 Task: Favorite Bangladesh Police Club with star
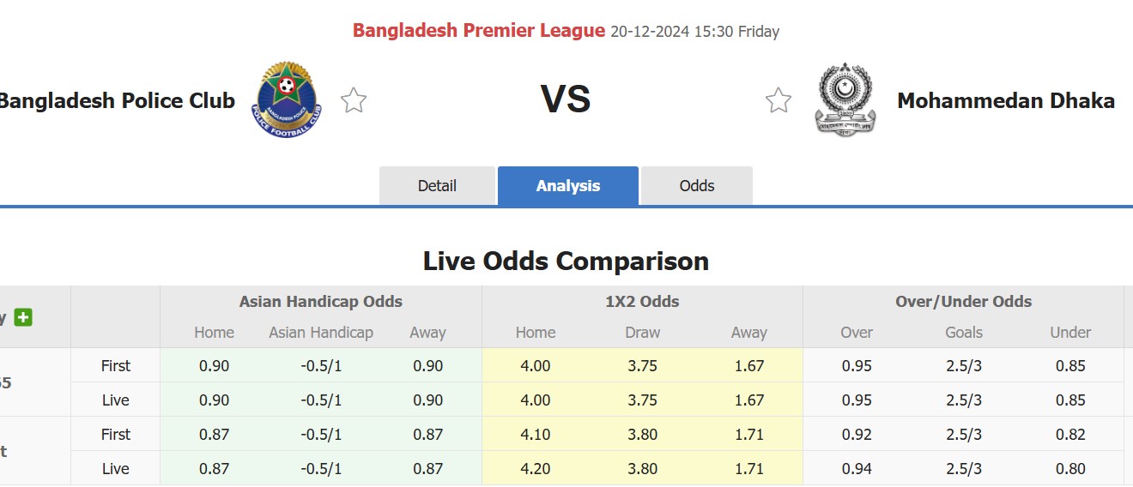coord(354,100)
